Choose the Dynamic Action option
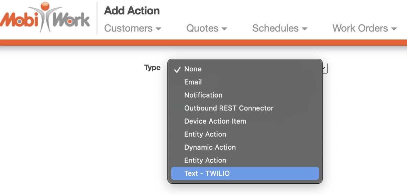 pos(210,147)
